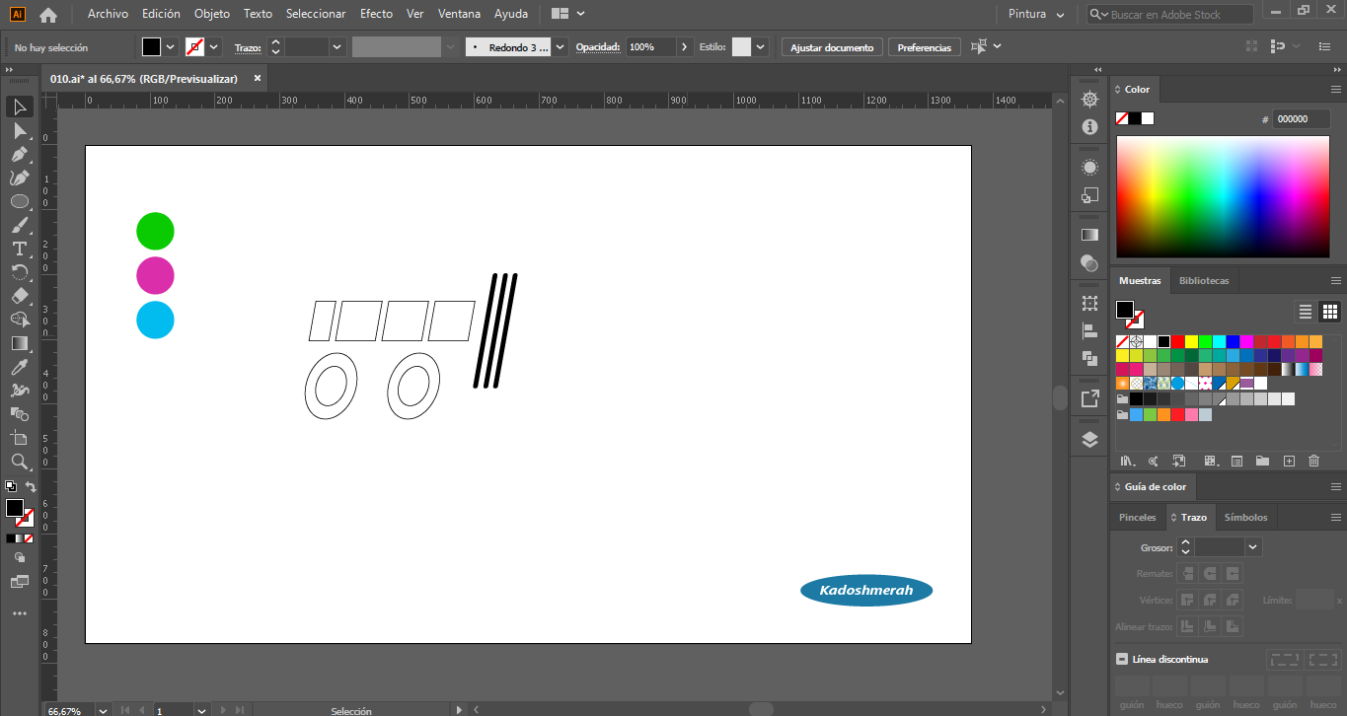The image size is (1347, 716).
Task: Click the Preferencias button
Action: (x=925, y=47)
